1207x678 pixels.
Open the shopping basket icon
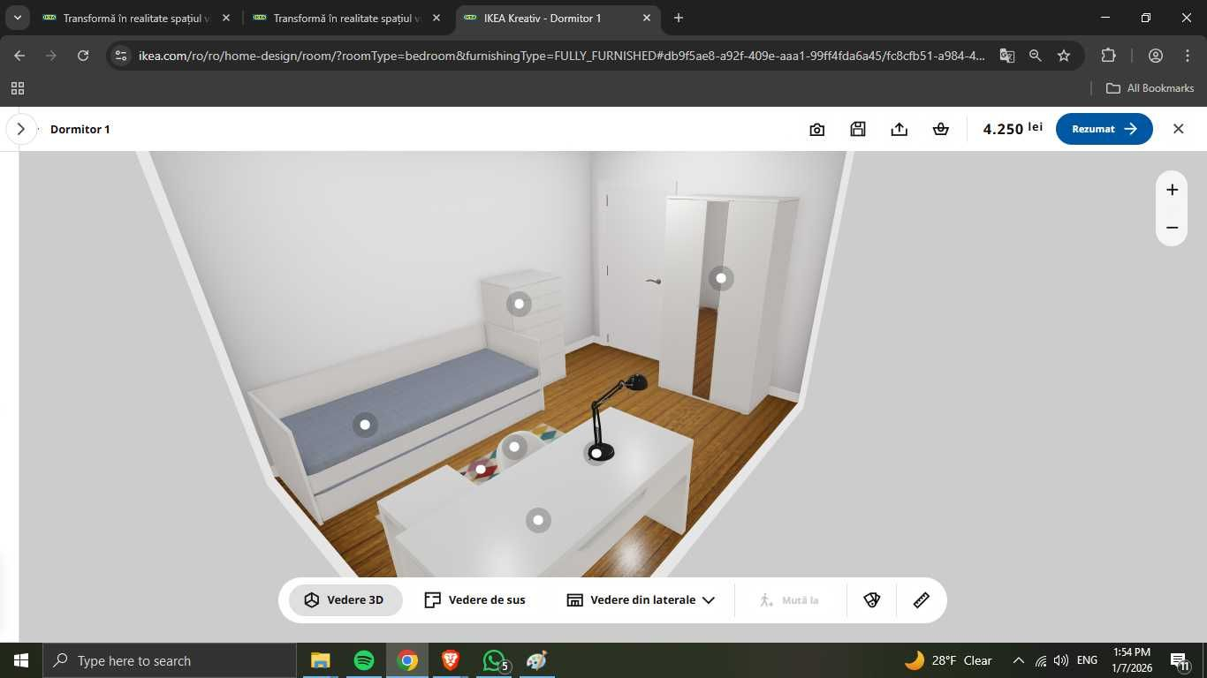940,129
